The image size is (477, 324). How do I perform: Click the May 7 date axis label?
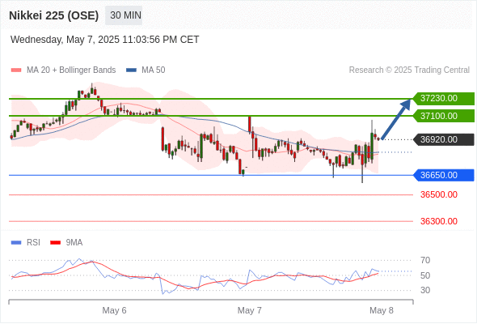click(250, 310)
